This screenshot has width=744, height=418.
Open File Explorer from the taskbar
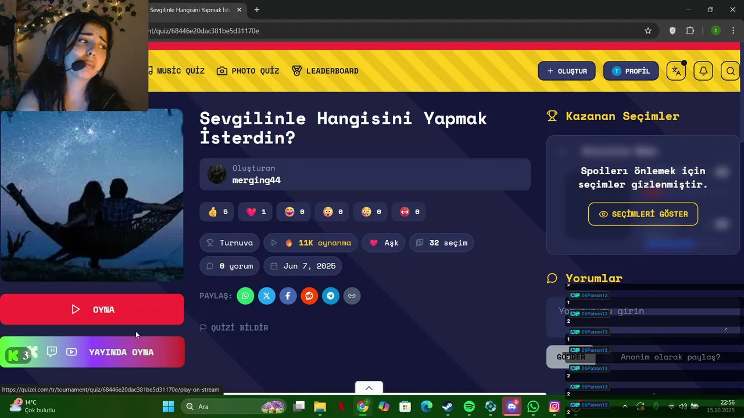pos(320,406)
